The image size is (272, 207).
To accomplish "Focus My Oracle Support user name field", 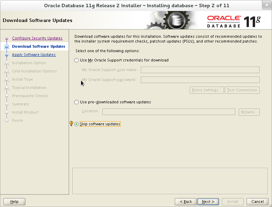I will [x=200, y=70].
